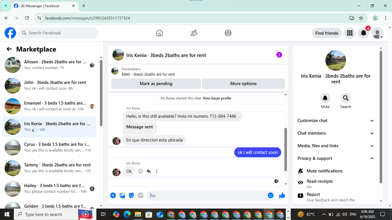
Task: Reply to the "Ok" message
Action: point(149,171)
